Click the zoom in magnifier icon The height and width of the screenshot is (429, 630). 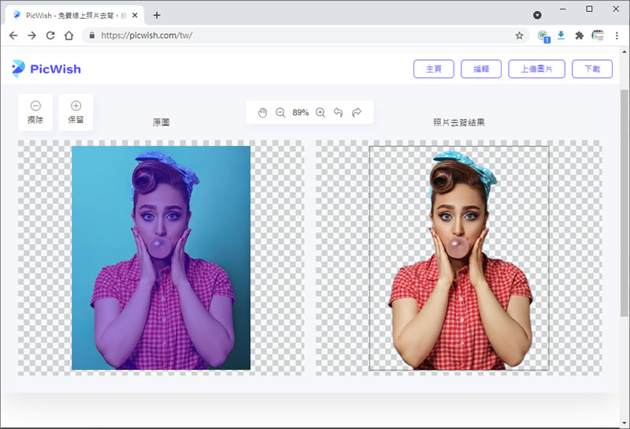coord(321,113)
